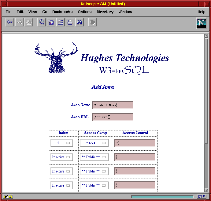Expand the first Inactive Index dropdown
The height and width of the screenshot is (201, 211).
(61, 157)
